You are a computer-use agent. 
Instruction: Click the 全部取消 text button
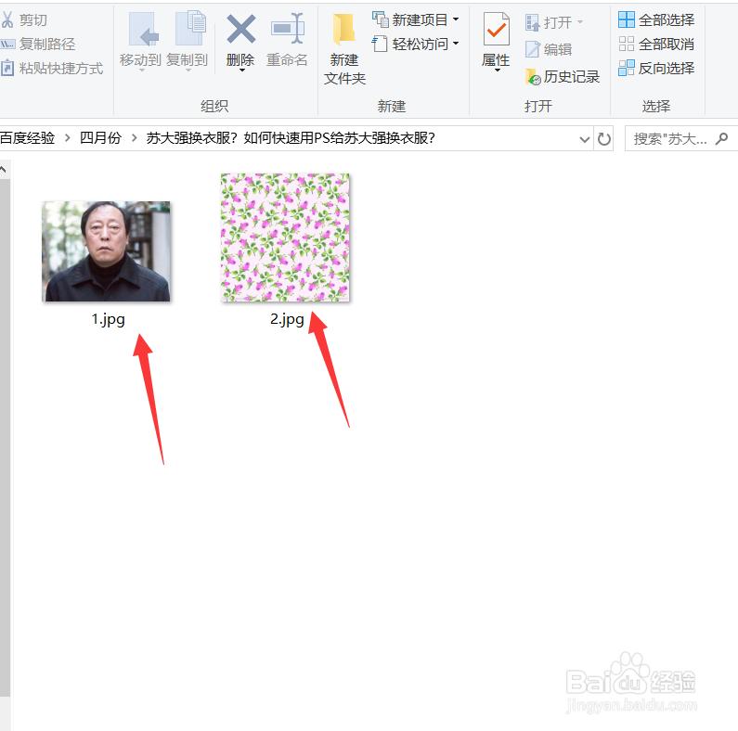click(x=667, y=45)
